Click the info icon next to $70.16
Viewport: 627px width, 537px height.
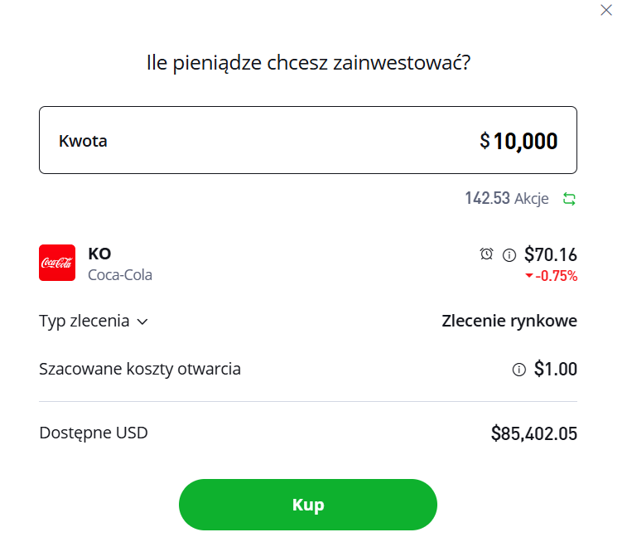pyautogui.click(x=509, y=255)
